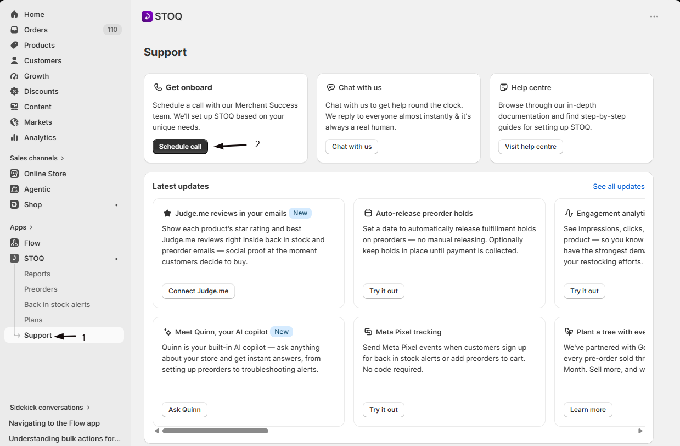Viewport: 680px width, 446px height.
Task: Click the Markets globe icon
Action: pyautogui.click(x=14, y=122)
